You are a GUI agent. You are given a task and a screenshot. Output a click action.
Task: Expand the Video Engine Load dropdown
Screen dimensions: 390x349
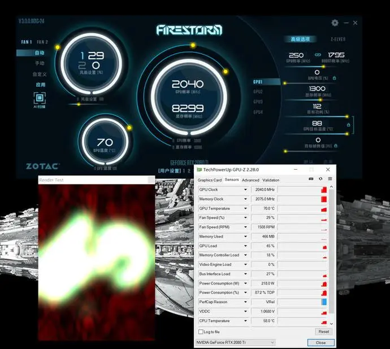pyautogui.click(x=245, y=265)
